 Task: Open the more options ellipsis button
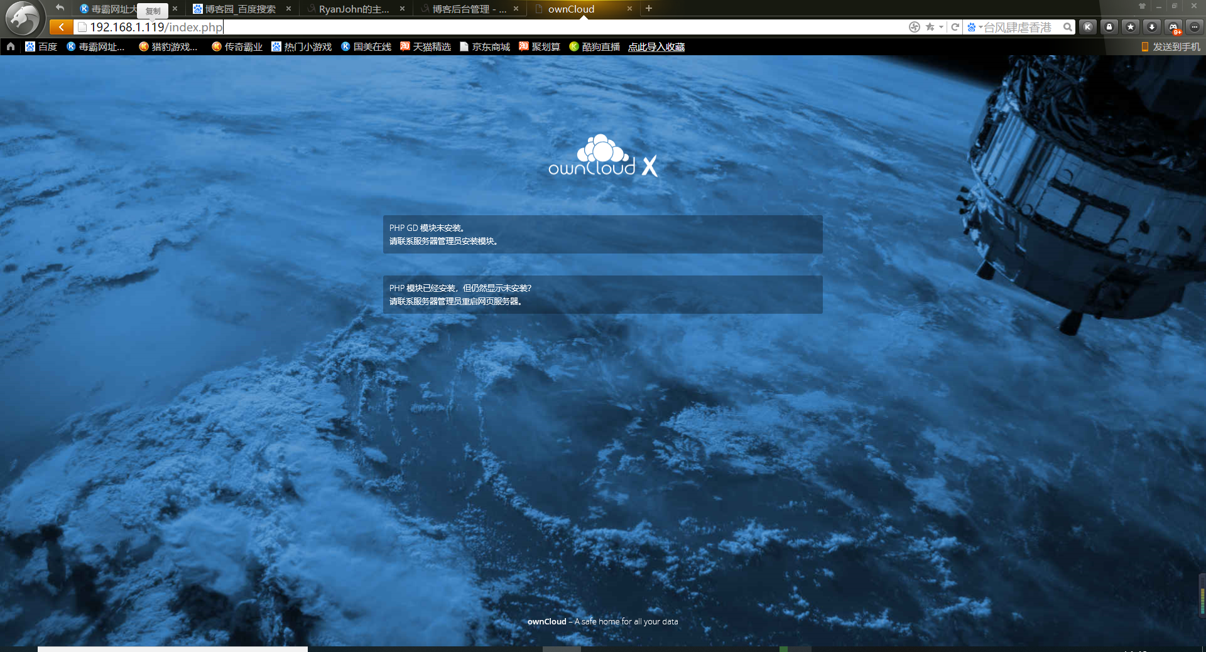tap(1195, 27)
